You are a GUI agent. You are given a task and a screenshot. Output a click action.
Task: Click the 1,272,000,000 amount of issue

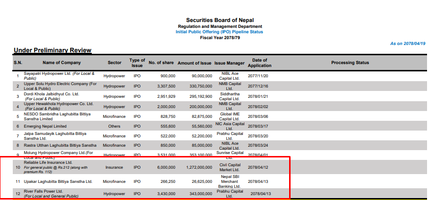click(x=195, y=167)
